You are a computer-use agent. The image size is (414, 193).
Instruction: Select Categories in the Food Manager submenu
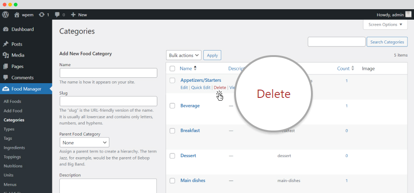click(x=14, y=120)
